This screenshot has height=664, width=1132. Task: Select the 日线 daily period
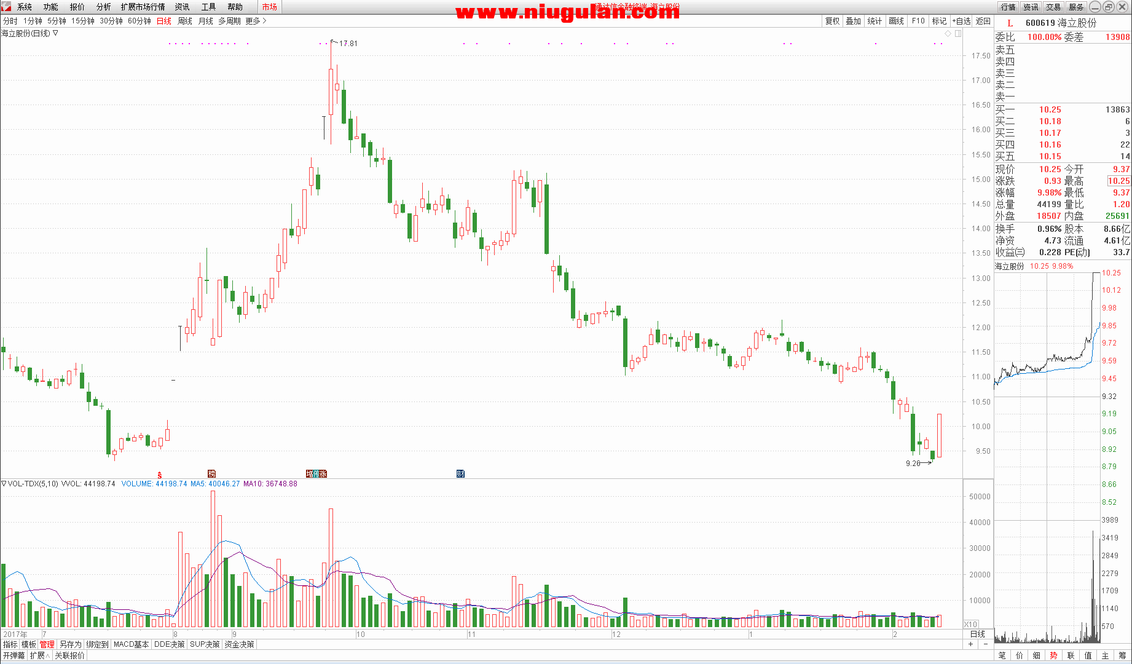[164, 21]
